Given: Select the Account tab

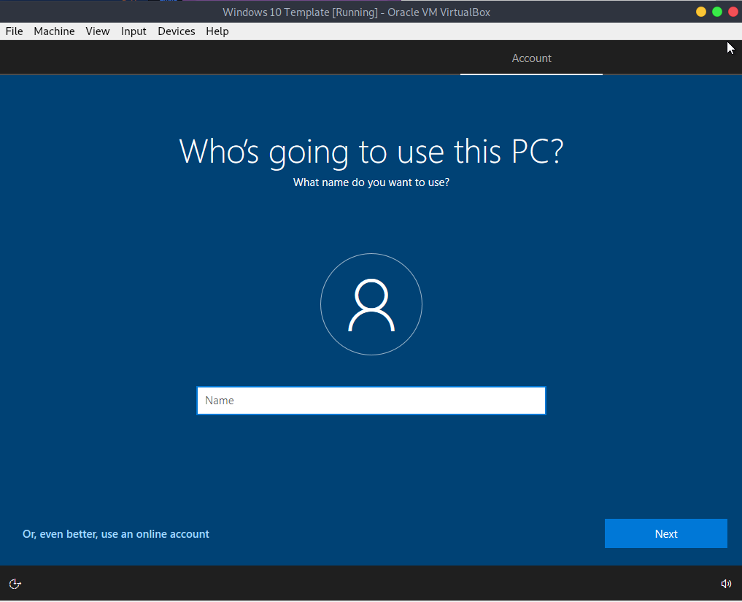Looking at the screenshot, I should (531, 58).
